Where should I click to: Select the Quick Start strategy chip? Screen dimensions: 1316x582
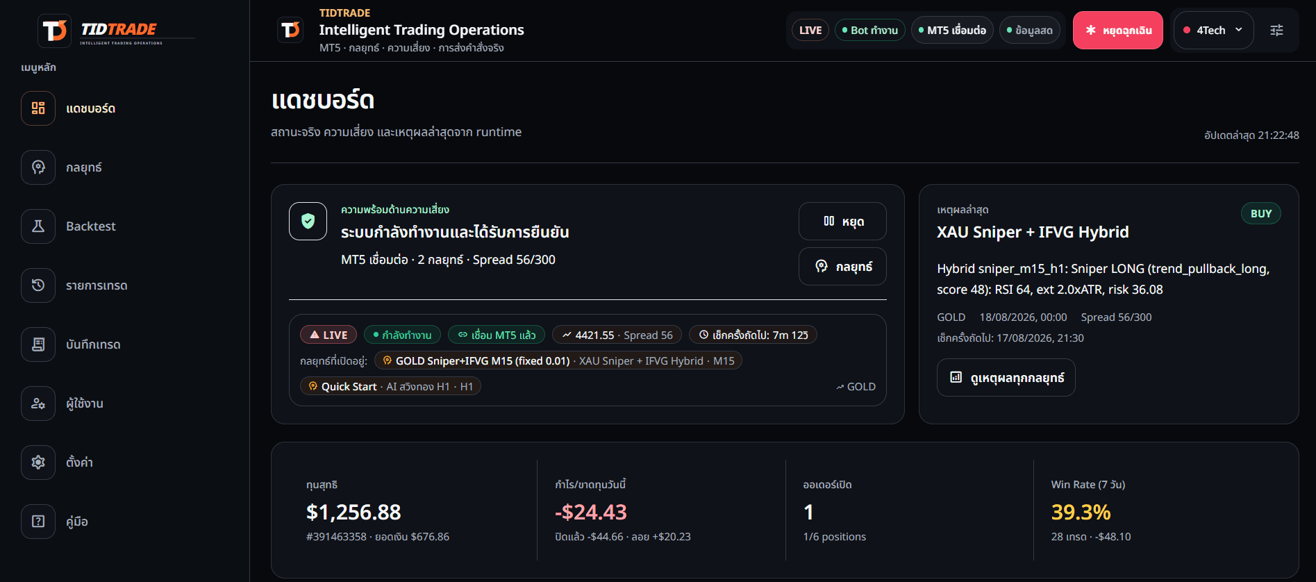[x=390, y=386]
